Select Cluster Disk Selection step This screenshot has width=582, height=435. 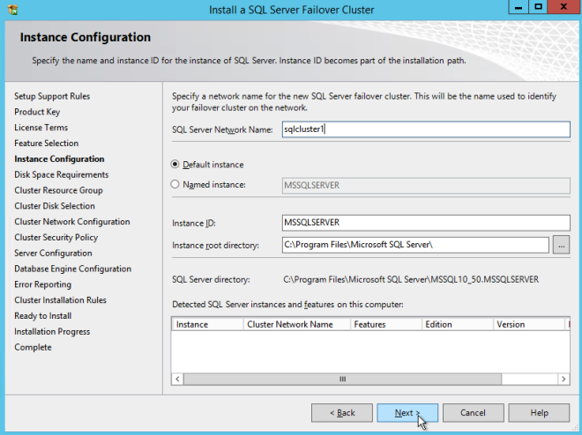(55, 206)
